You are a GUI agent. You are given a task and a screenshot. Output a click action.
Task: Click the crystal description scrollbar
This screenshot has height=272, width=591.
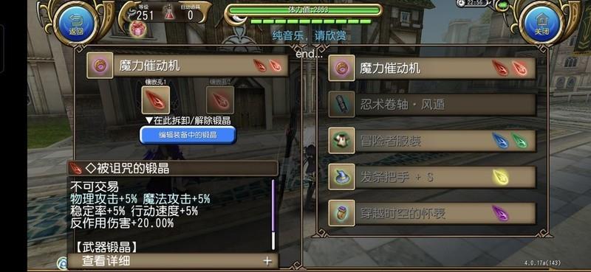(x=273, y=215)
